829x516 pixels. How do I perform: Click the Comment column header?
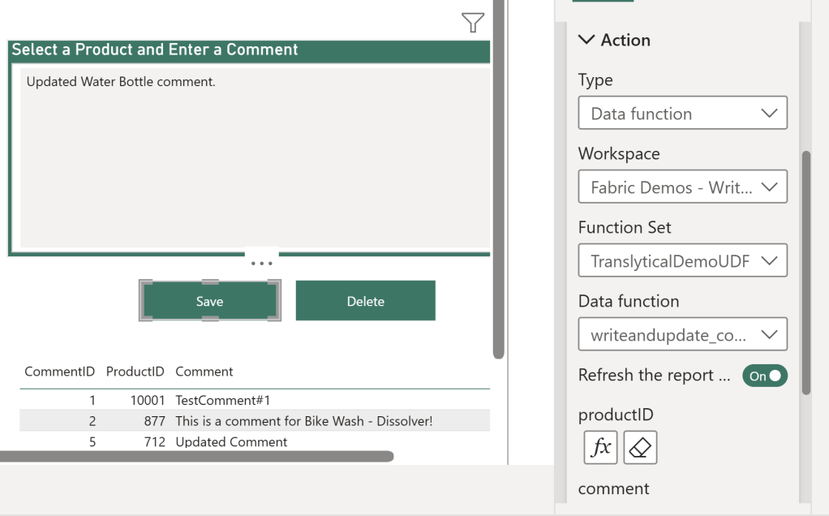pyautogui.click(x=204, y=372)
